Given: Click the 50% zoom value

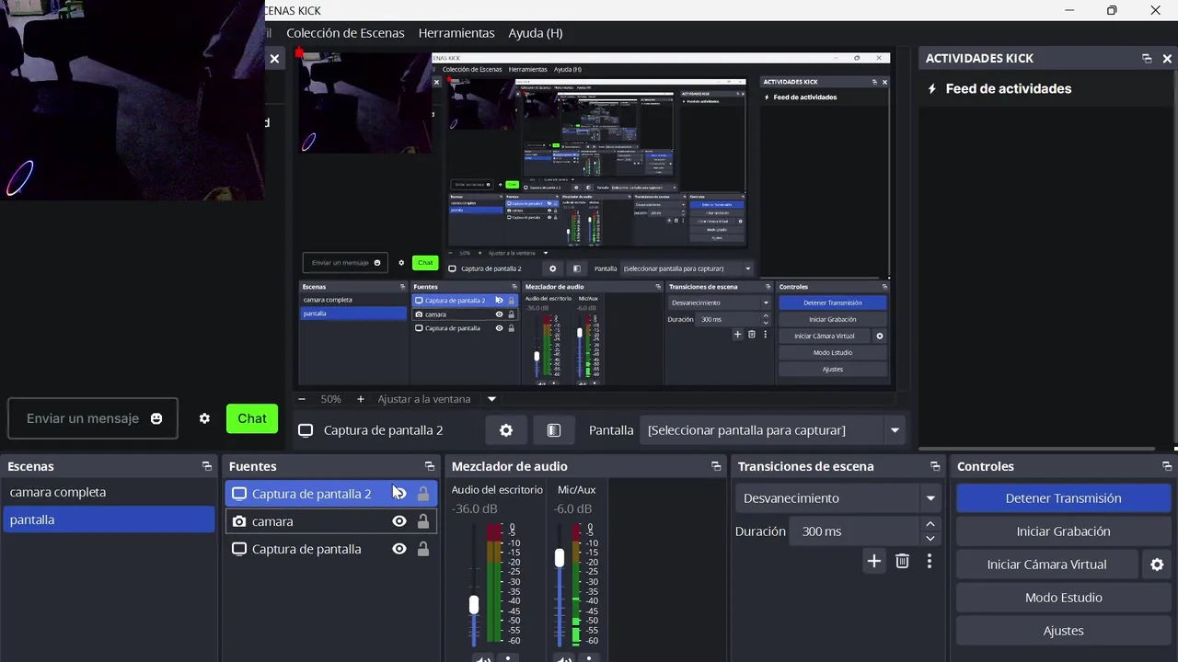Looking at the screenshot, I should [x=330, y=399].
